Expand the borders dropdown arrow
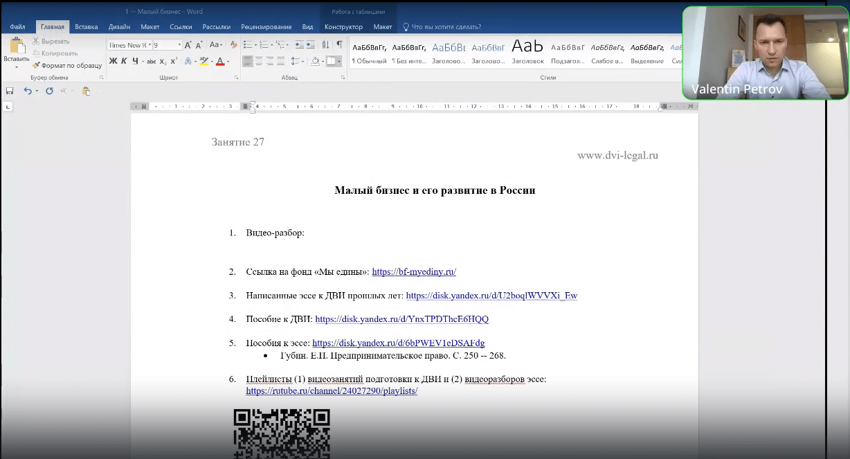This screenshot has height=459, width=850. pyautogui.click(x=339, y=62)
